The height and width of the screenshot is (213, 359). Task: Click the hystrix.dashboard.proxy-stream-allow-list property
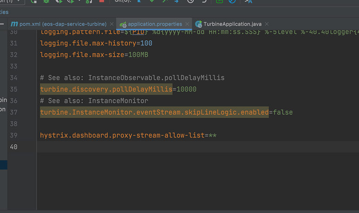click(122, 136)
